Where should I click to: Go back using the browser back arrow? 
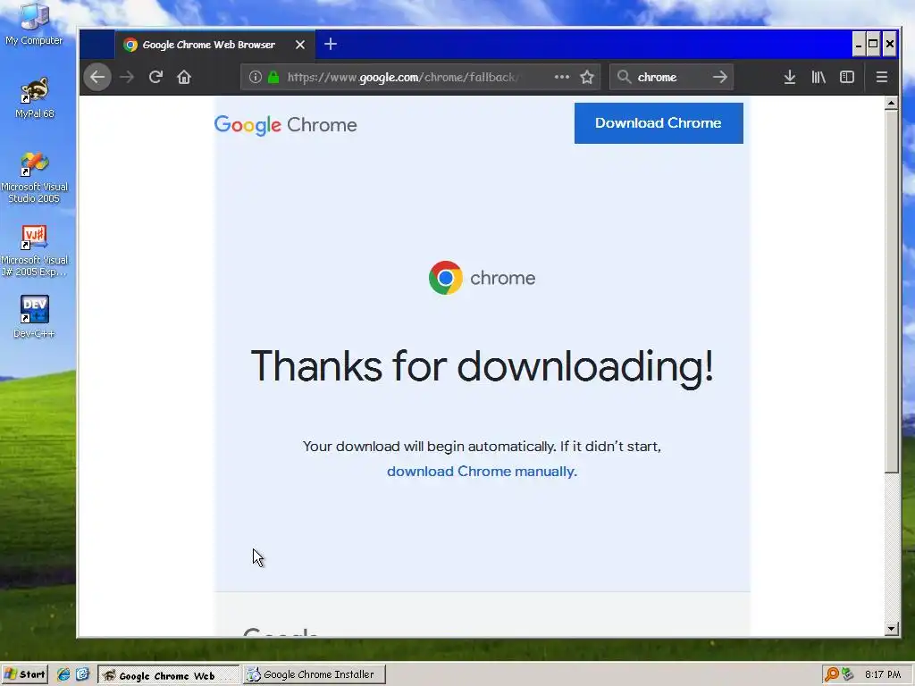tap(97, 77)
